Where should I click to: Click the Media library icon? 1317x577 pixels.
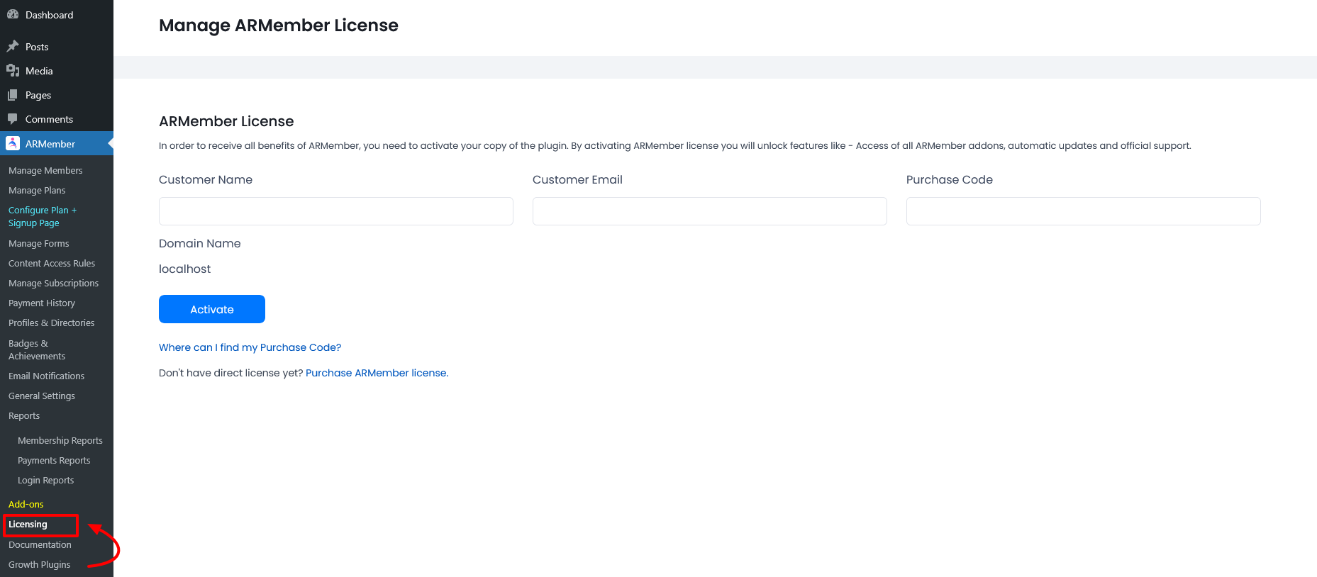coord(13,71)
